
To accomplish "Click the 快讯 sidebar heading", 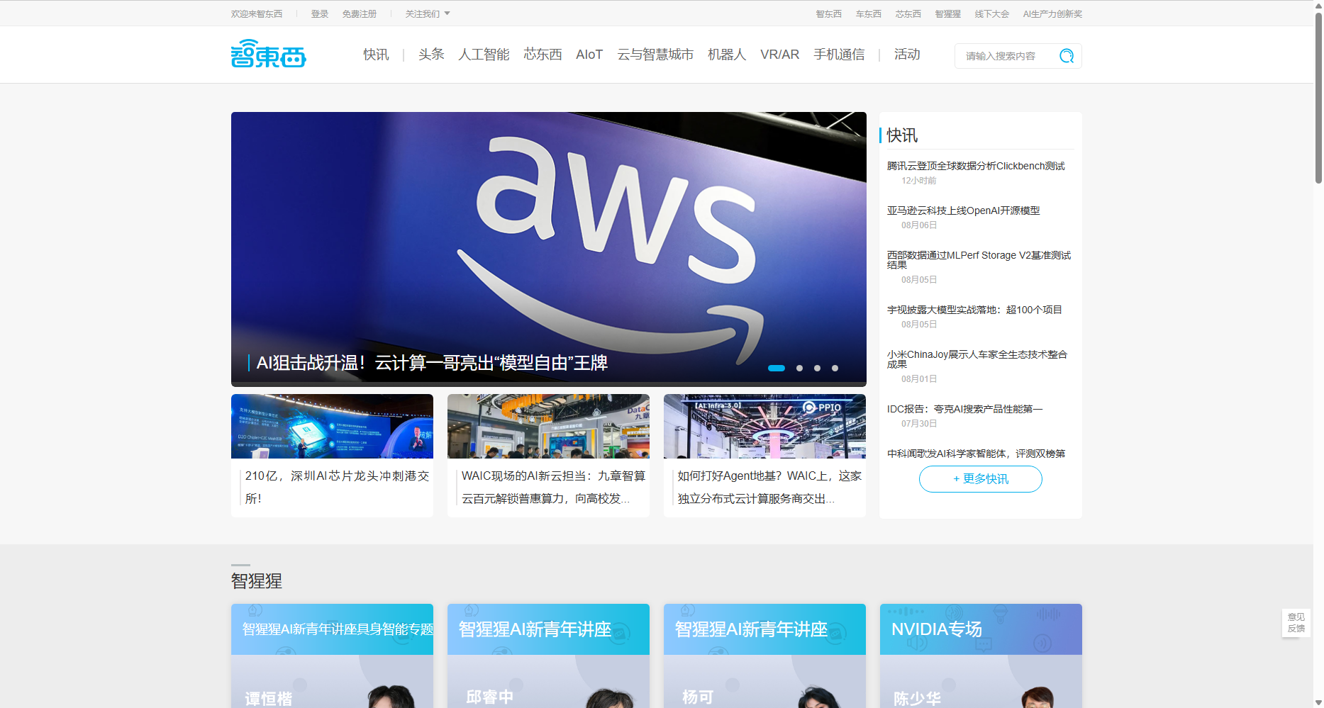I will point(902,135).
